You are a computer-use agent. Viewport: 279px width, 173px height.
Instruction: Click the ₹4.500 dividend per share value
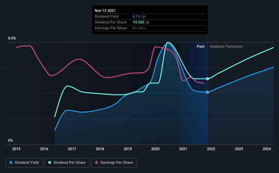tap(138, 22)
